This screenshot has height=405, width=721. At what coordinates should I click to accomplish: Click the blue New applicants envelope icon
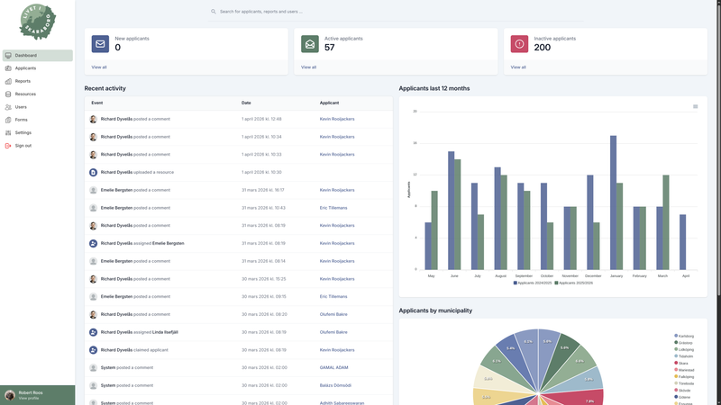(x=100, y=44)
